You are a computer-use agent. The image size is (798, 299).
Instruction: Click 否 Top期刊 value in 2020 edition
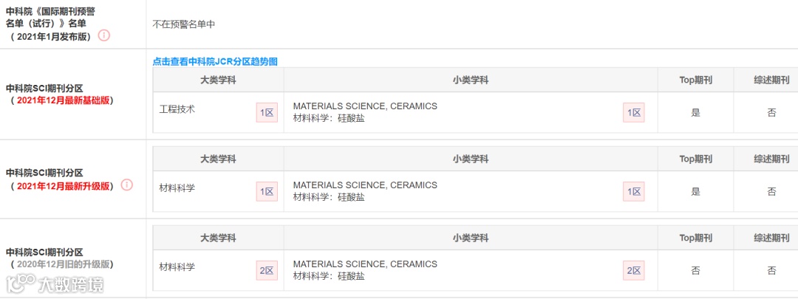click(696, 270)
